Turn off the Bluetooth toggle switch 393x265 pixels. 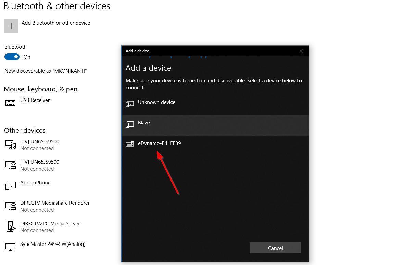[12, 57]
